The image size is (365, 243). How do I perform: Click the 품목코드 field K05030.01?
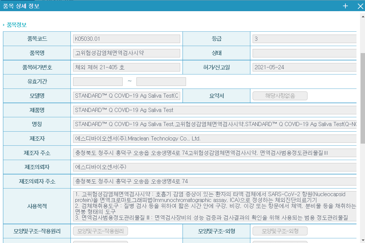tap(126, 39)
